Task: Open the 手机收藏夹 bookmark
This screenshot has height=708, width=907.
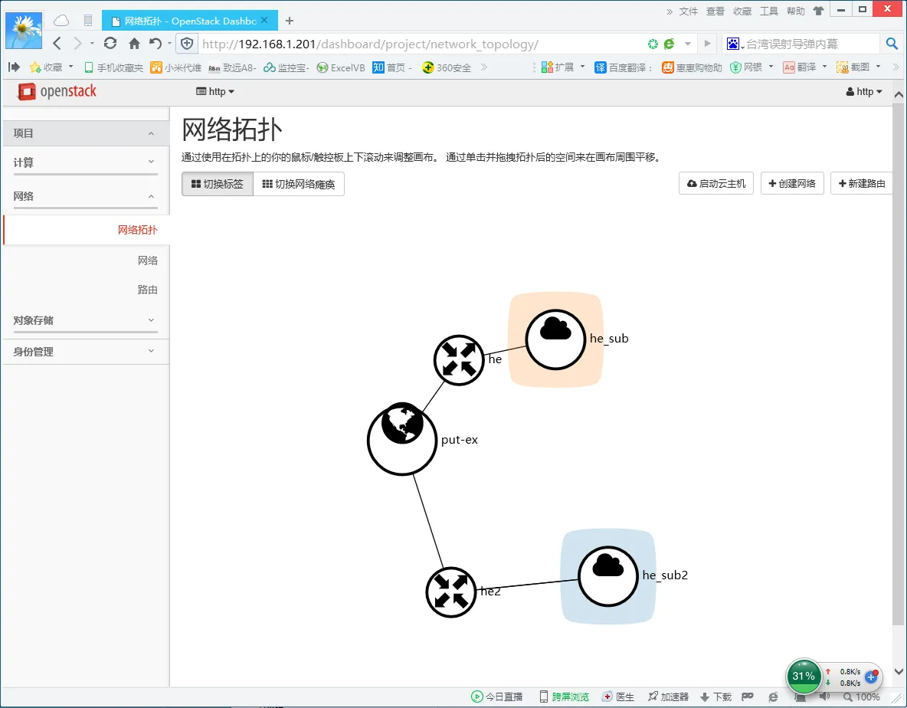Action: [114, 67]
